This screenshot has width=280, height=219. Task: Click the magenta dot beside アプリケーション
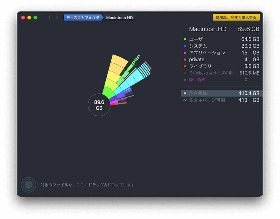point(185,53)
